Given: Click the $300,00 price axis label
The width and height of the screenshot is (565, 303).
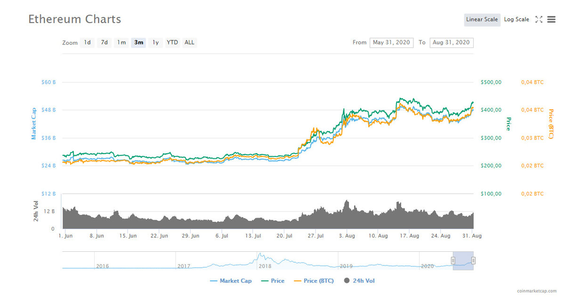Looking at the screenshot, I should tap(491, 138).
